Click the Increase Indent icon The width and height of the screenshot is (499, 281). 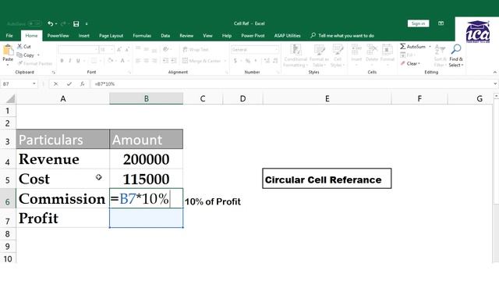pos(174,61)
